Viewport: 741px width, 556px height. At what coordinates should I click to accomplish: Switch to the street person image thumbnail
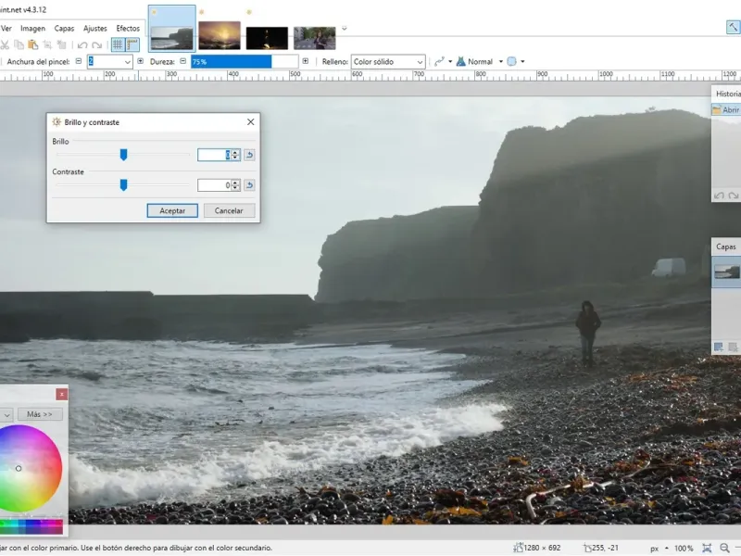[x=315, y=38]
